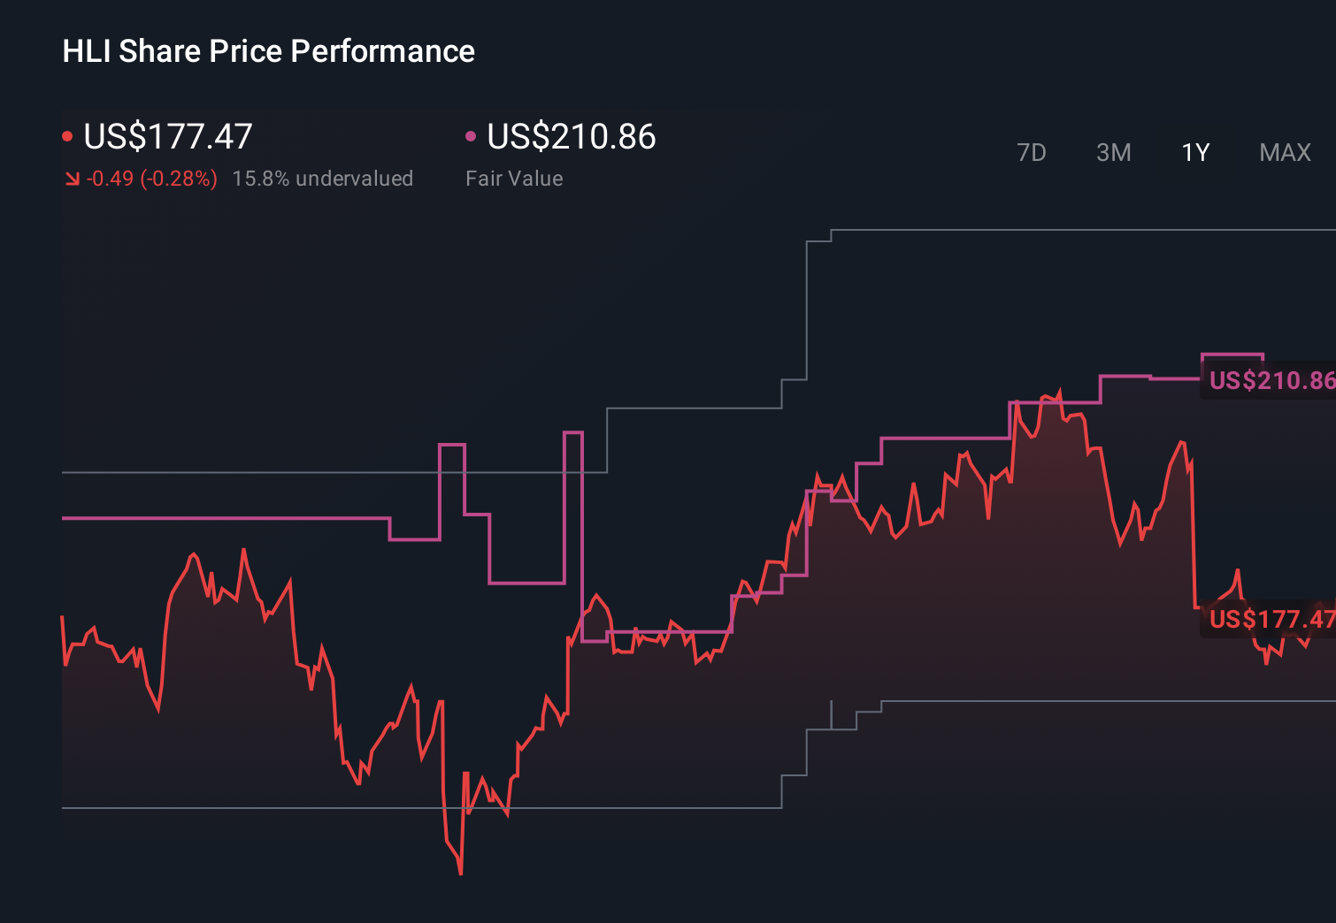This screenshot has height=923, width=1336.
Task: Click the purple Fair Value legend dot
Action: tap(471, 134)
